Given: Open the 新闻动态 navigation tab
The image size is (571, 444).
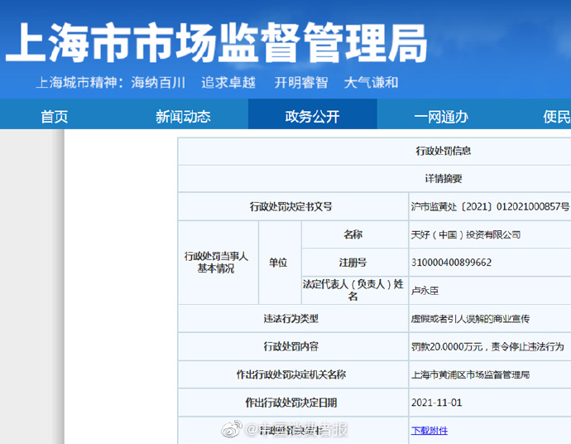Looking at the screenshot, I should pos(183,117).
